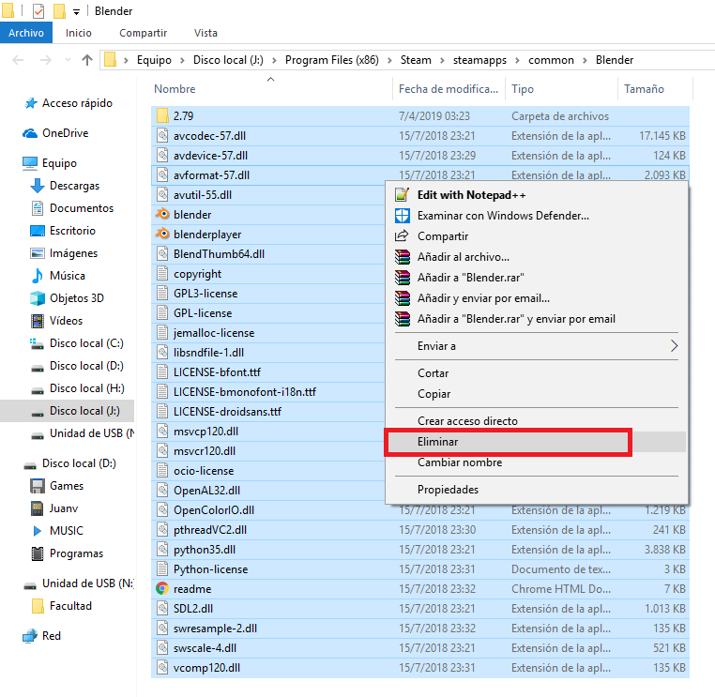The height and width of the screenshot is (697, 715).
Task: Select the vcomp120.dll file
Action: (x=420, y=668)
